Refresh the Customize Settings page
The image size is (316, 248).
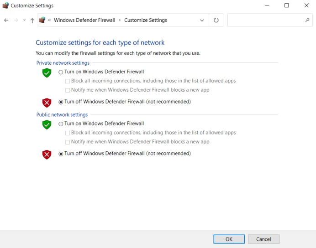pyautogui.click(x=216, y=20)
